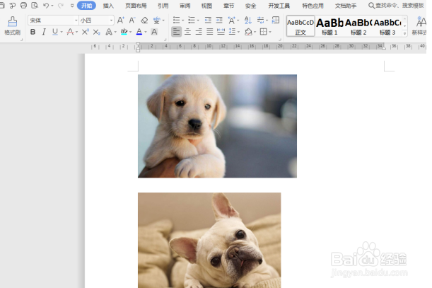432x288 pixels.
Task: Open the font size 小四 dropdown
Action: [x=111, y=21]
